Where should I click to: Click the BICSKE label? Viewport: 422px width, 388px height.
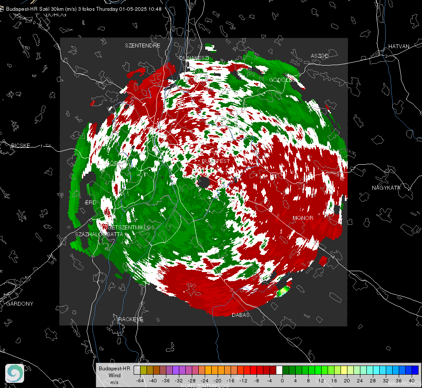[20, 145]
